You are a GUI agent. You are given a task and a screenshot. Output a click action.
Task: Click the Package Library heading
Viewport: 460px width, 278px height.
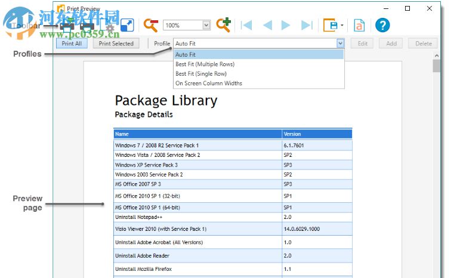point(166,101)
